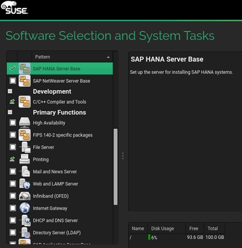Screen dimensions: 242x248
Task: Click the SAP HANA Server Base pattern icon
Action: point(24,69)
